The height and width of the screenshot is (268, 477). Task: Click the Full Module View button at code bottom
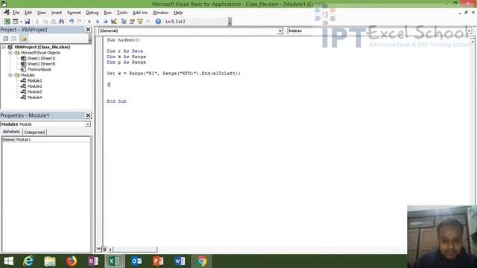click(x=104, y=249)
